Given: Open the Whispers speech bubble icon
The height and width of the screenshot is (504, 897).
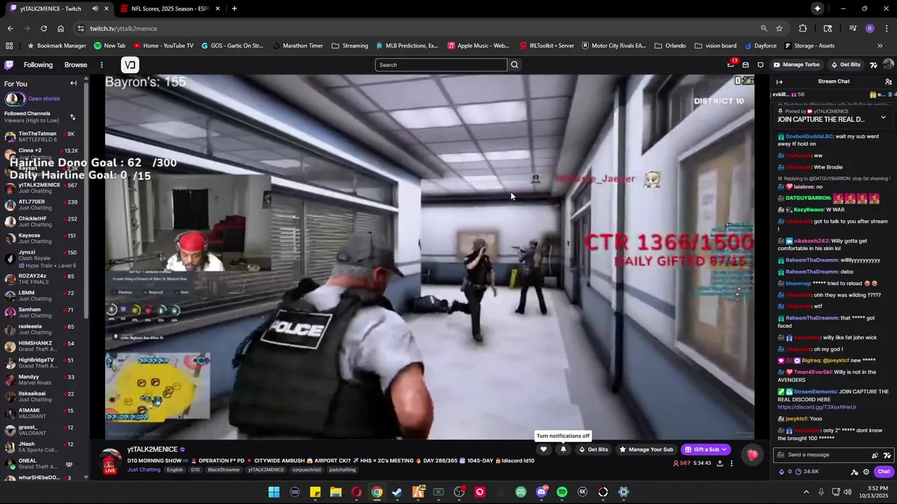Looking at the screenshot, I should point(760,65).
